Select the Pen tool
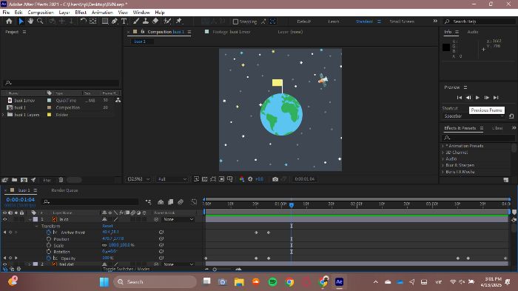Viewport: 518px width, 291px height. [x=114, y=21]
